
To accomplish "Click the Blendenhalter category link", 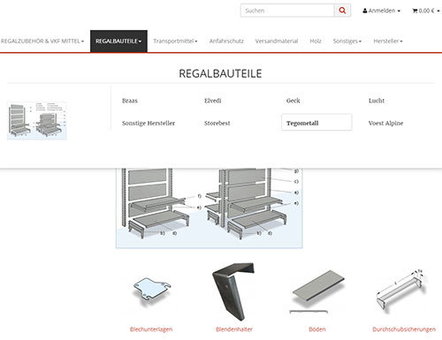I will tap(234, 329).
